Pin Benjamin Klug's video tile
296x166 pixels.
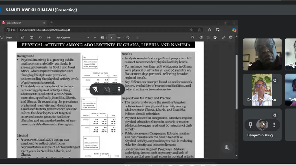[250, 125]
